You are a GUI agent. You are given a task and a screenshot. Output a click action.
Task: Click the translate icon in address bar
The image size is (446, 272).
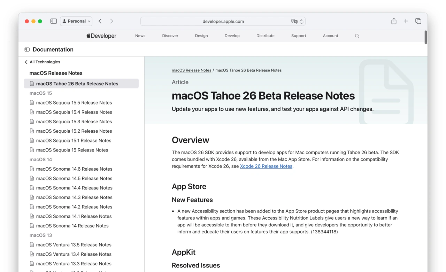[x=294, y=22]
